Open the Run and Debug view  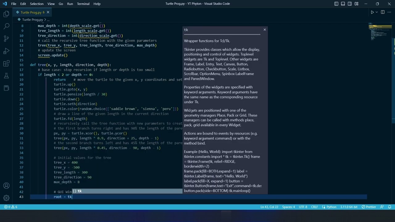[x=6, y=51]
